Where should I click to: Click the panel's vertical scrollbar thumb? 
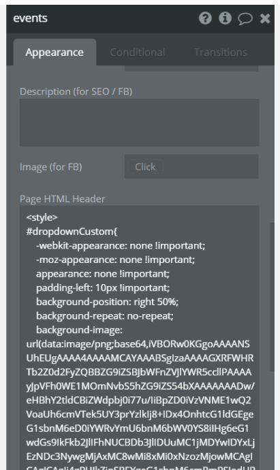[272, 297]
